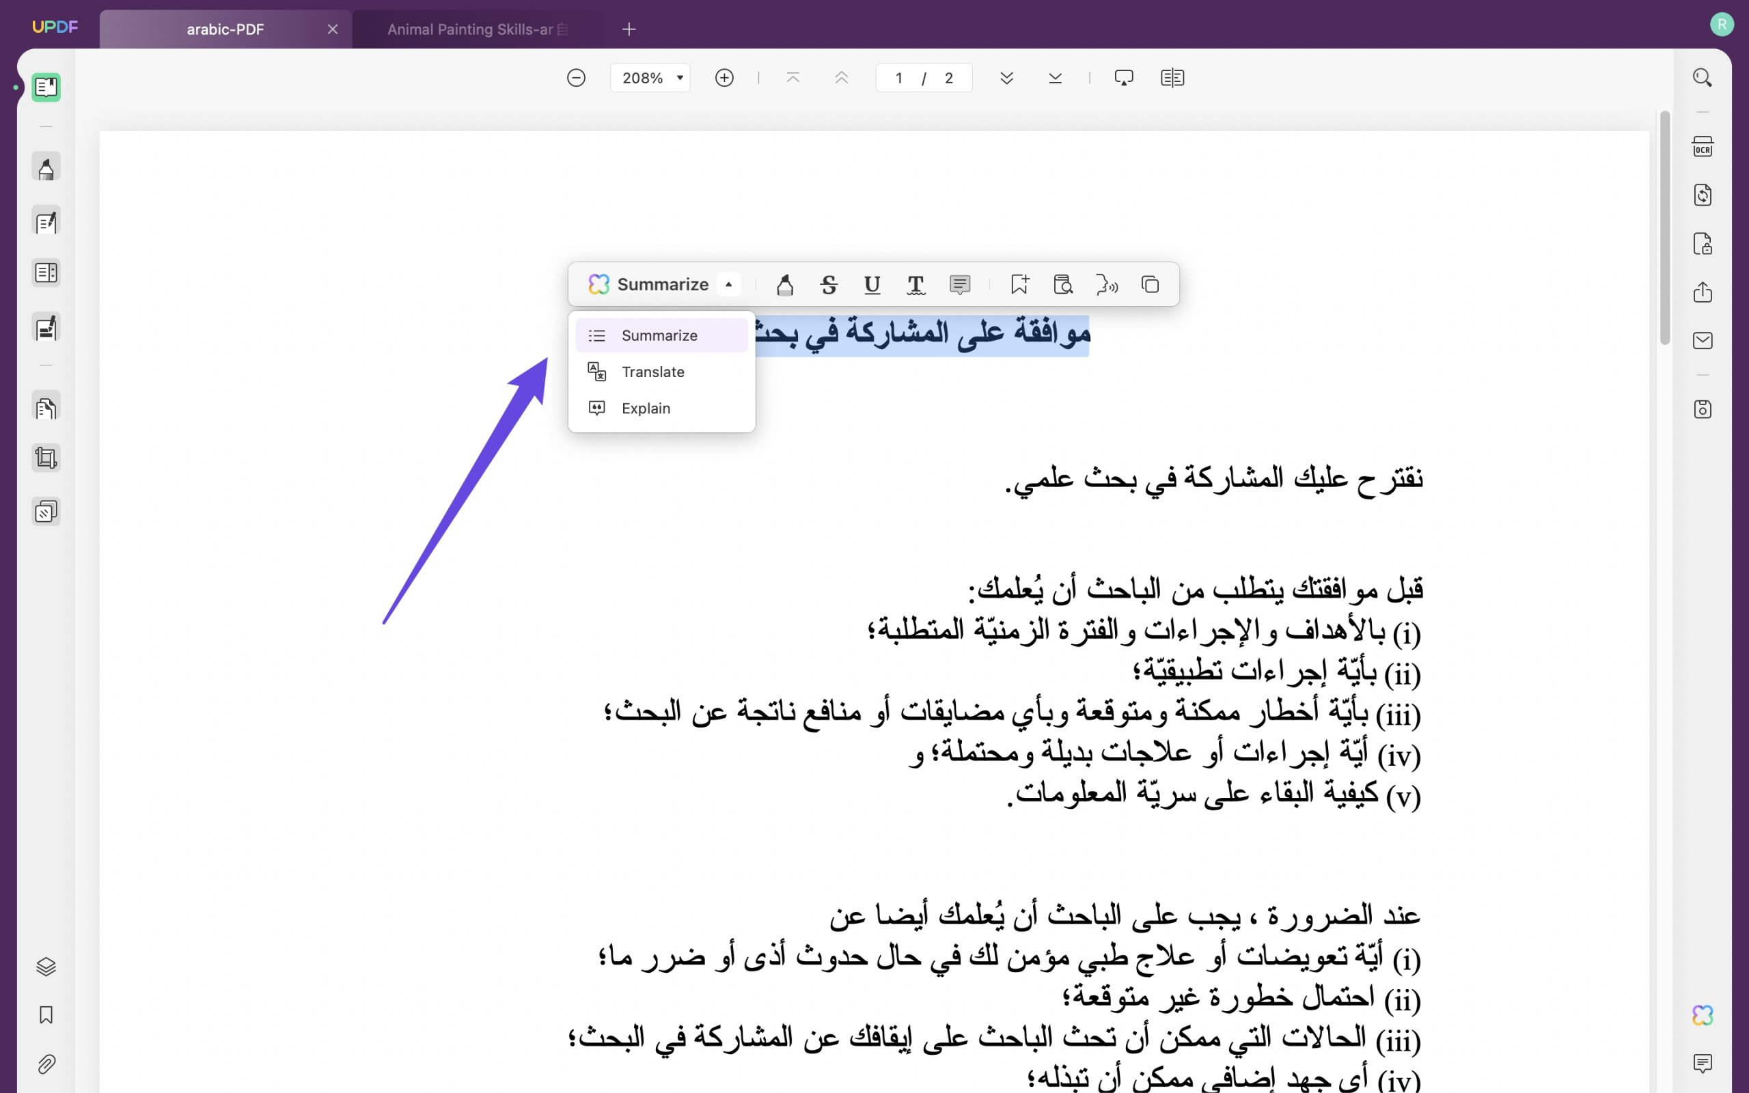1749x1093 pixels.
Task: Send file by email icon
Action: pyautogui.click(x=1703, y=340)
